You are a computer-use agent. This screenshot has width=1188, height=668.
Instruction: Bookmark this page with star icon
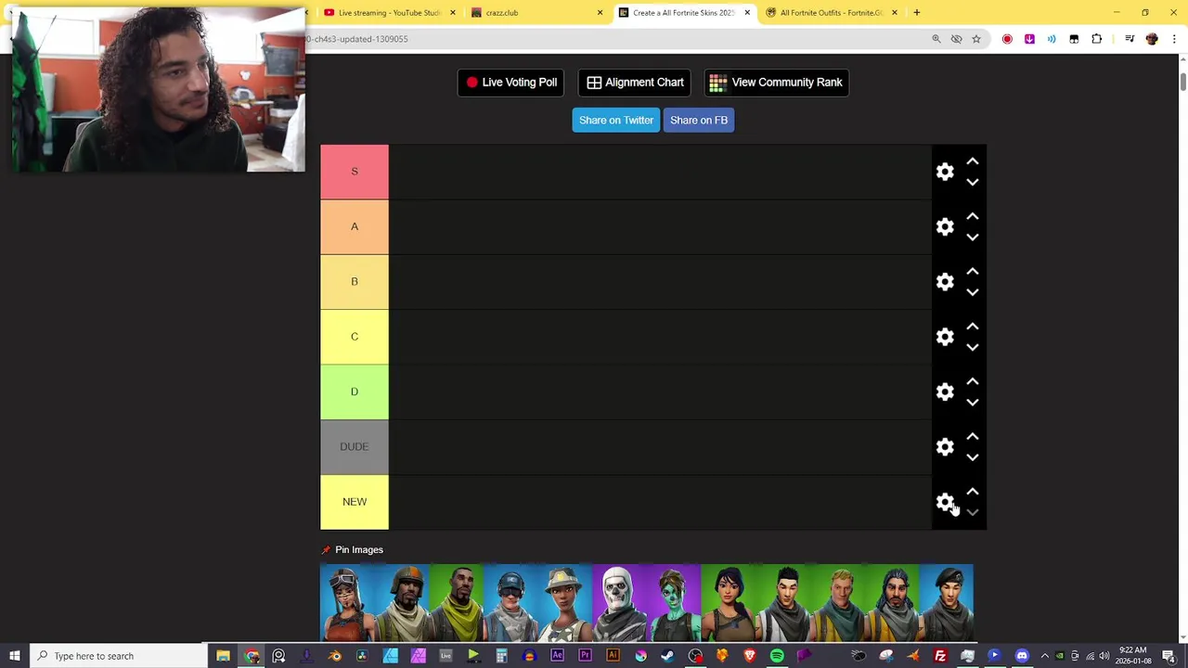click(x=976, y=39)
